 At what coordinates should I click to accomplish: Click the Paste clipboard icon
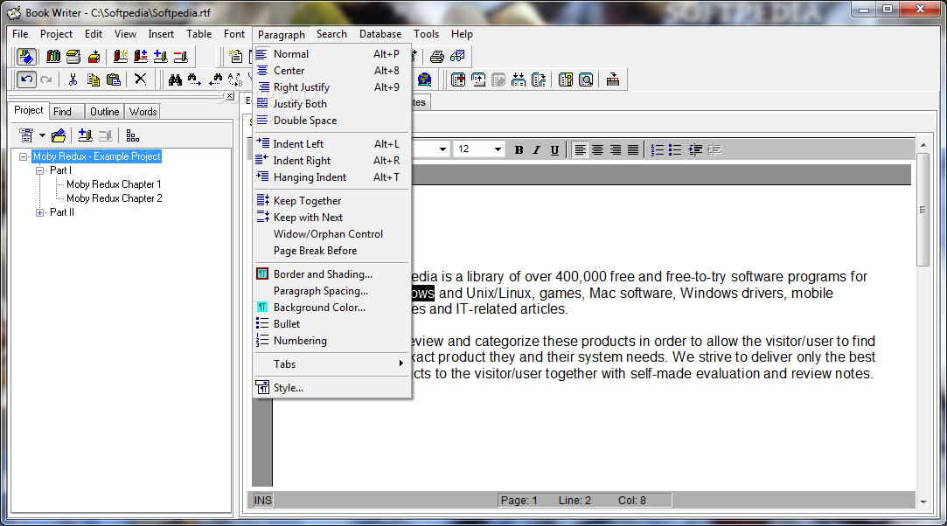113,80
